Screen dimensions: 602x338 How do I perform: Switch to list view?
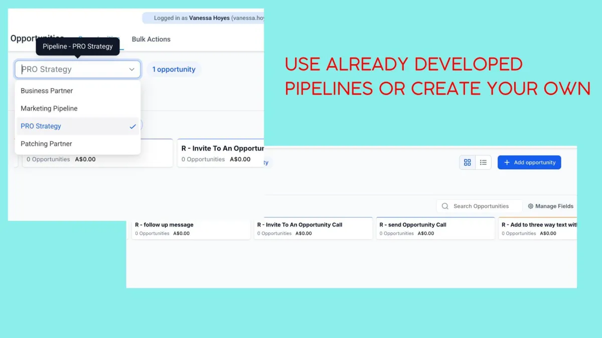(x=483, y=162)
